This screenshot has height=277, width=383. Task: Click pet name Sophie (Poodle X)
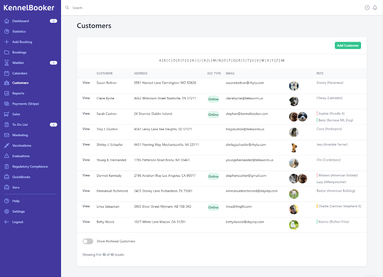coord(331,114)
